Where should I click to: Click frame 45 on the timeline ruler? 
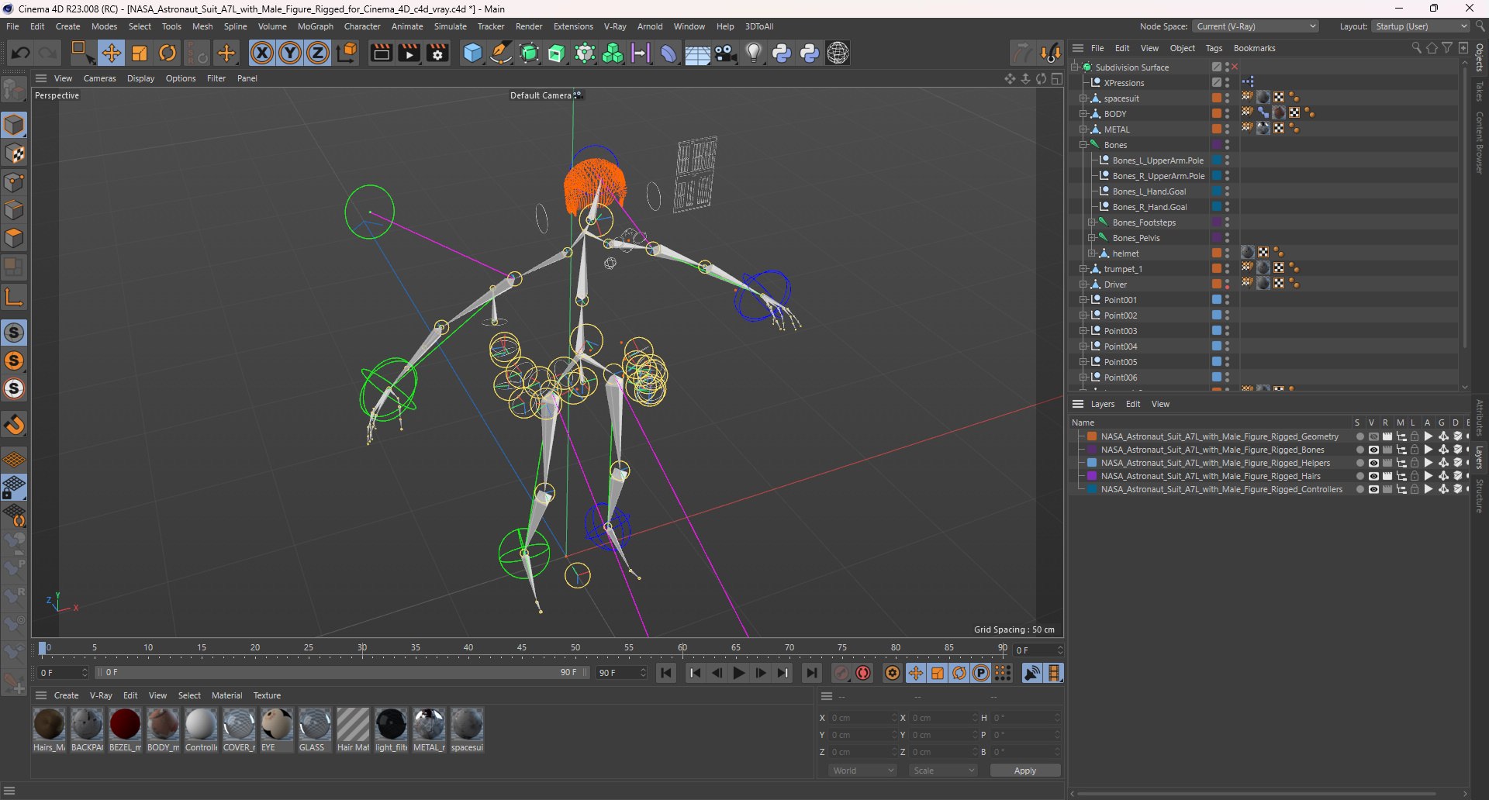tap(522, 648)
